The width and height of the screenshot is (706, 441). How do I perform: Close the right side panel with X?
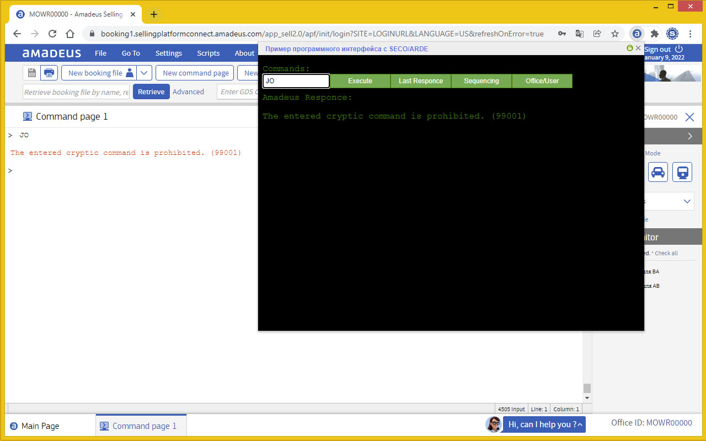[x=689, y=117]
